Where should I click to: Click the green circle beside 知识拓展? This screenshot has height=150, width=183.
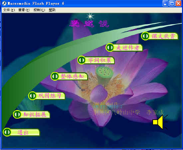(17, 114)
